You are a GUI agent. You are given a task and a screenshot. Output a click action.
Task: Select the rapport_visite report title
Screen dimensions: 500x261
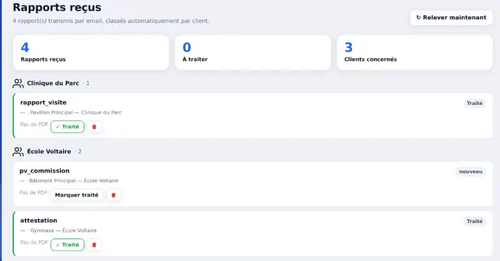coord(43,102)
